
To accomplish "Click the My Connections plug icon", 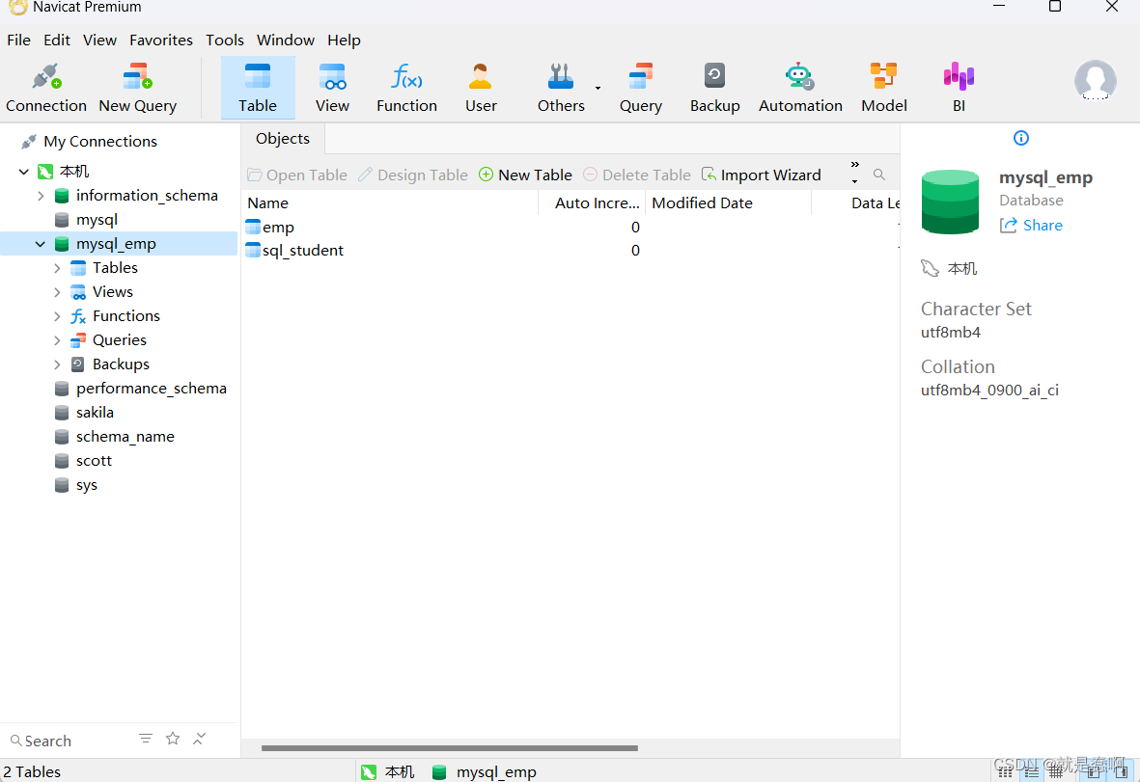I will (x=28, y=142).
